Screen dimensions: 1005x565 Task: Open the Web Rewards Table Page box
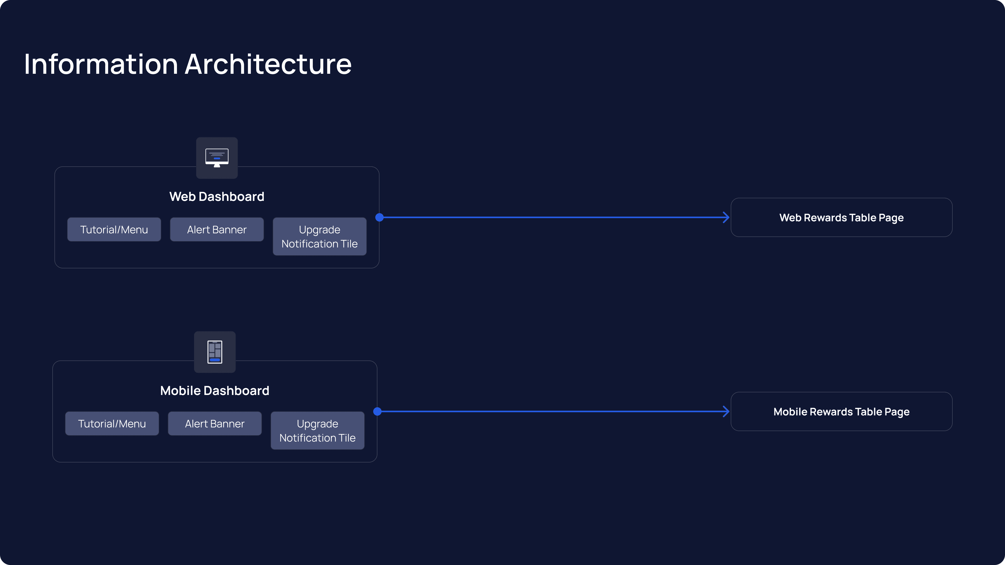(841, 217)
